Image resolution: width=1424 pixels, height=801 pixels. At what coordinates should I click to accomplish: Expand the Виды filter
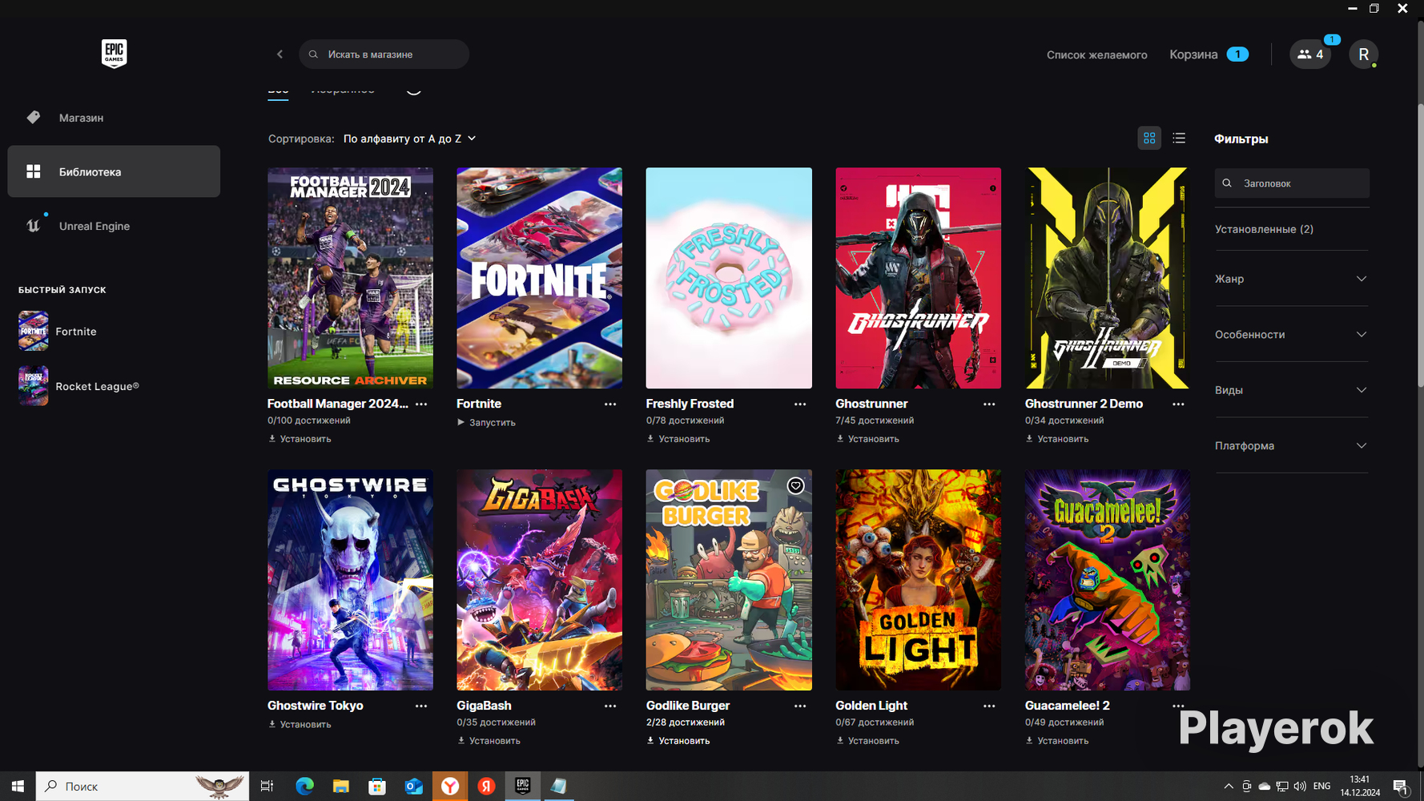coord(1291,390)
